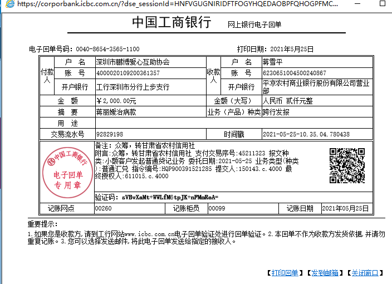Select payer name 深圳市鹏博爱心互助协会
Screen dimensions: 392x284
[133, 62]
